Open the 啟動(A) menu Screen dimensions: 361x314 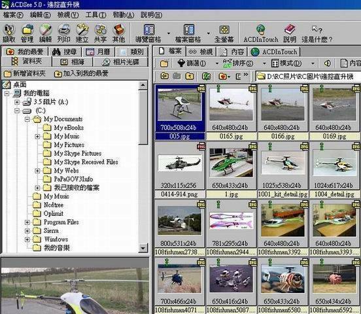pos(124,15)
